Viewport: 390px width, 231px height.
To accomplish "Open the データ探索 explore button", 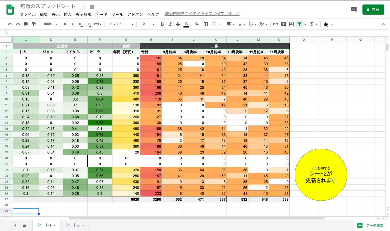I will click(370, 225).
